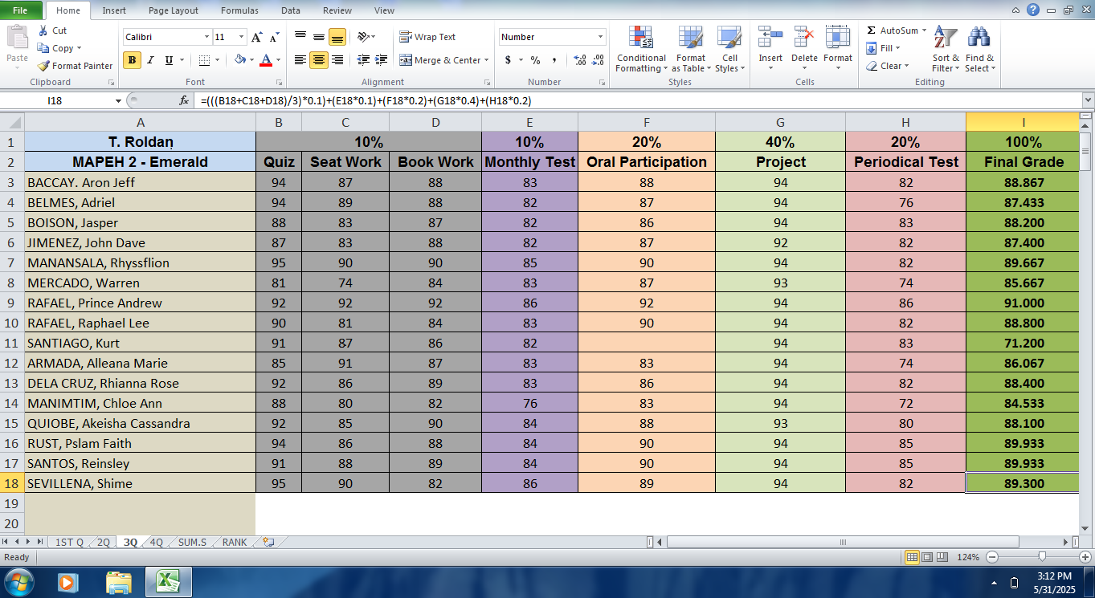The width and height of the screenshot is (1095, 598).
Task: Expand the formula bar
Action: pyautogui.click(x=1088, y=100)
